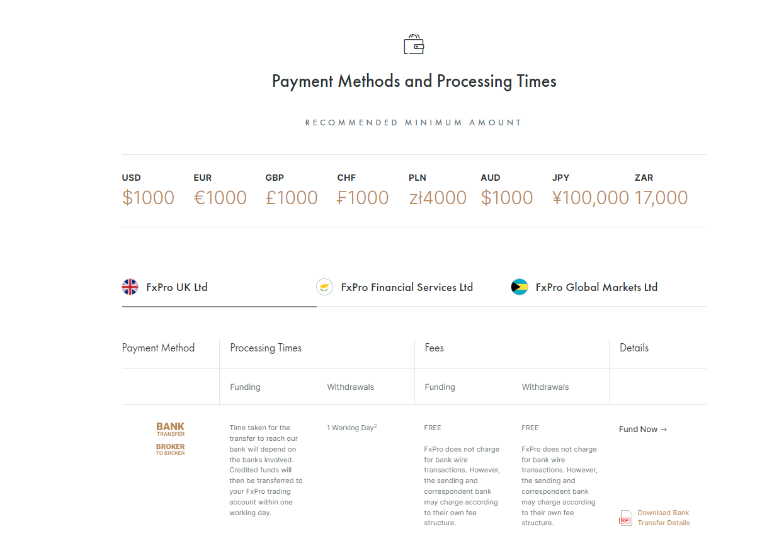Click the Bahamas flag icon
The height and width of the screenshot is (541, 767).
520,287
